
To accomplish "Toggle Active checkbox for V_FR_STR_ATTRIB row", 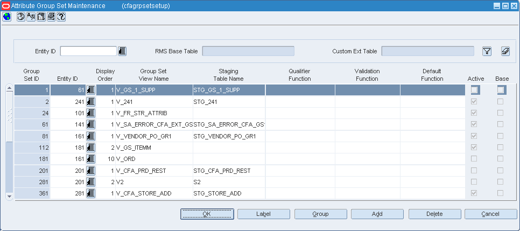I will click(x=474, y=113).
